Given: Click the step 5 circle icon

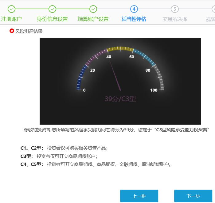Looking at the screenshot, I should 175,9.
